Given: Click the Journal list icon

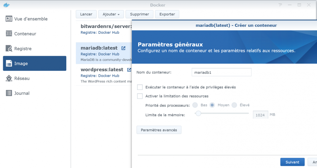Looking at the screenshot, I should click(x=9, y=93).
